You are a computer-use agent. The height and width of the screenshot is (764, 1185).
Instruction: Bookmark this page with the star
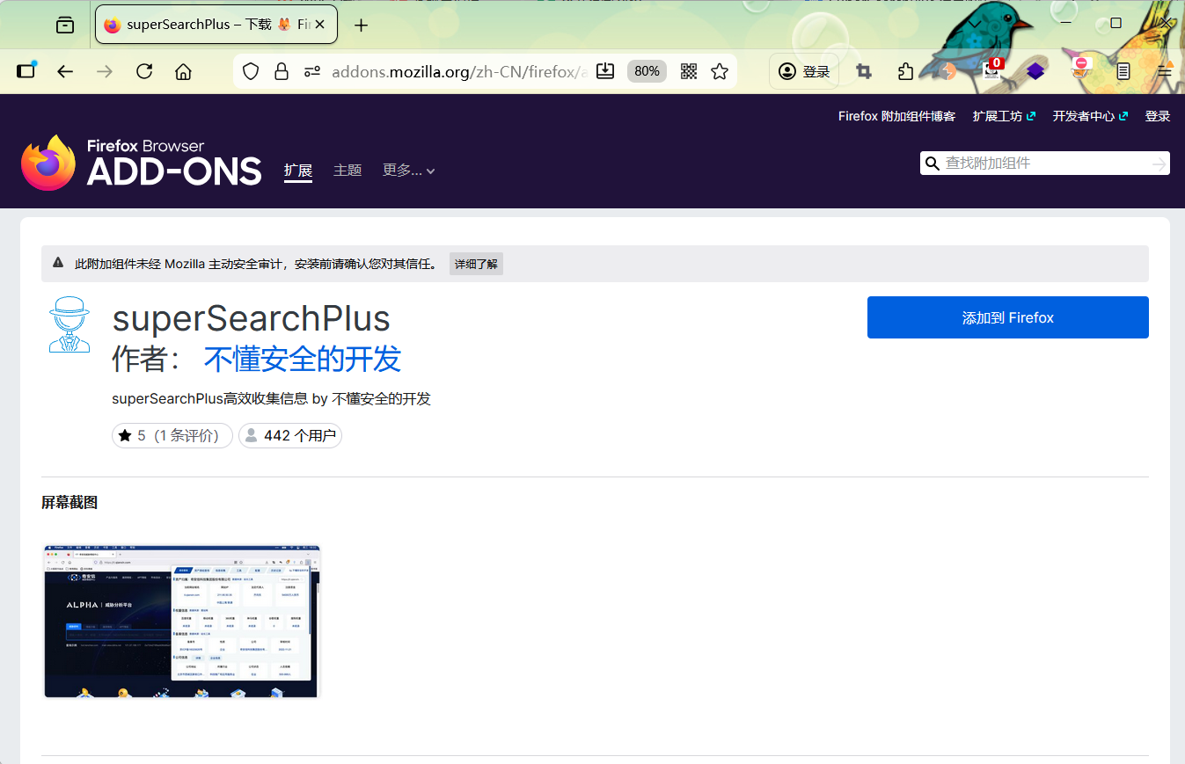[720, 71]
